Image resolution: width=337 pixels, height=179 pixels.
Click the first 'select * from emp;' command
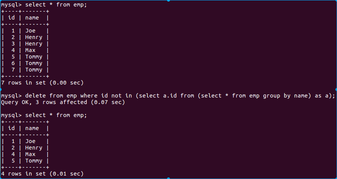coord(56,5)
